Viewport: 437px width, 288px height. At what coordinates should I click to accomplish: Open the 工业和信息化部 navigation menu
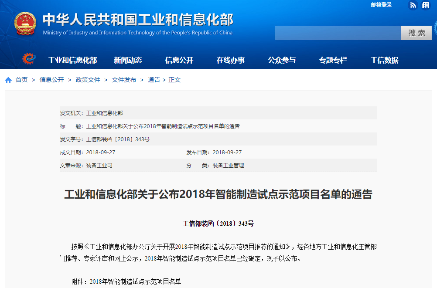coord(73,61)
